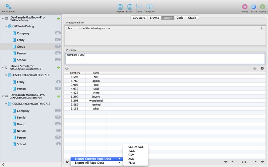Select Person entity under OSXProbeDubug

pyautogui.click(x=31, y=53)
